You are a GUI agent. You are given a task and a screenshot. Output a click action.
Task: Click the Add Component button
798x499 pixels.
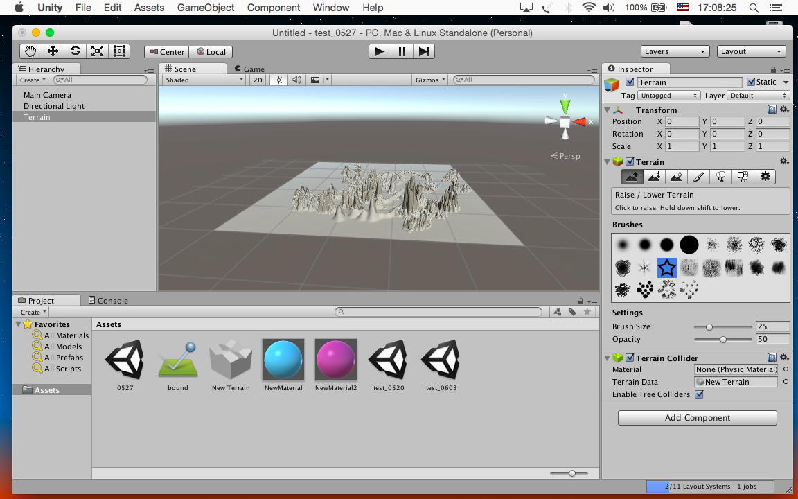pyautogui.click(x=697, y=418)
